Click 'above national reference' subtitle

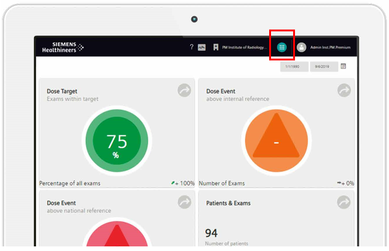pyautogui.click(x=79, y=210)
